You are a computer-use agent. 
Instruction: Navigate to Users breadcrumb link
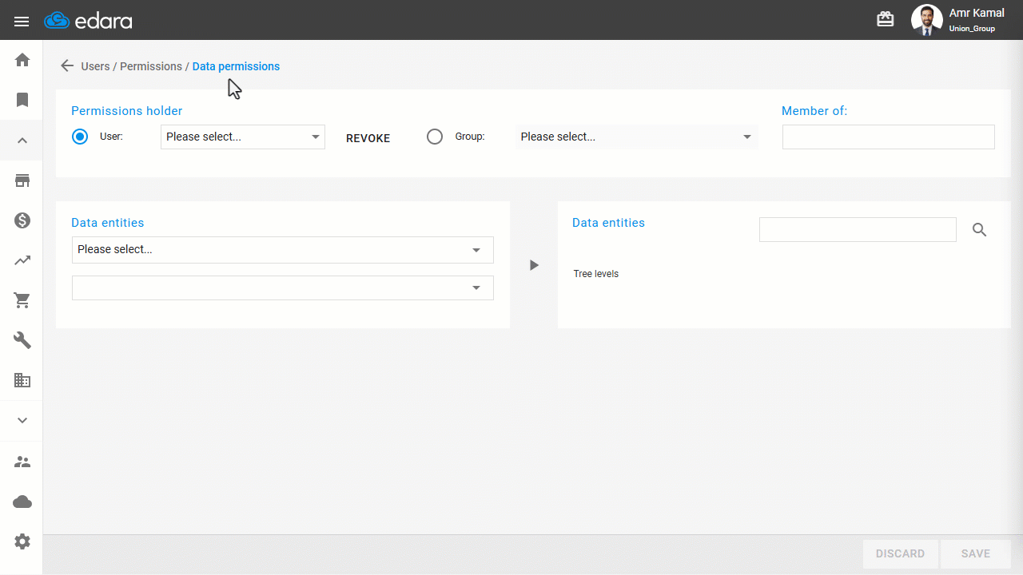coord(95,66)
